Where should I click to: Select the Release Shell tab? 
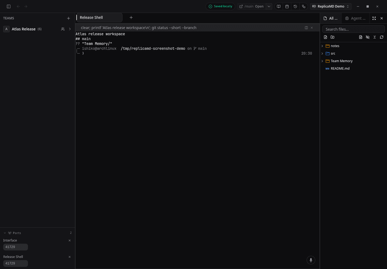tap(99, 17)
